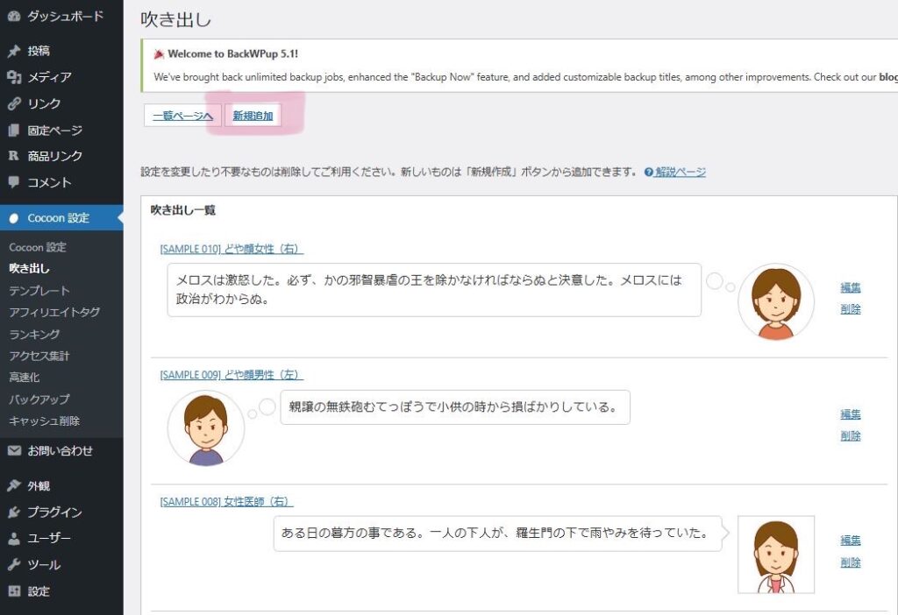Image resolution: width=898 pixels, height=615 pixels.
Task: Open the SAMPLE 010 どや顔女性 title link
Action: tap(232, 249)
